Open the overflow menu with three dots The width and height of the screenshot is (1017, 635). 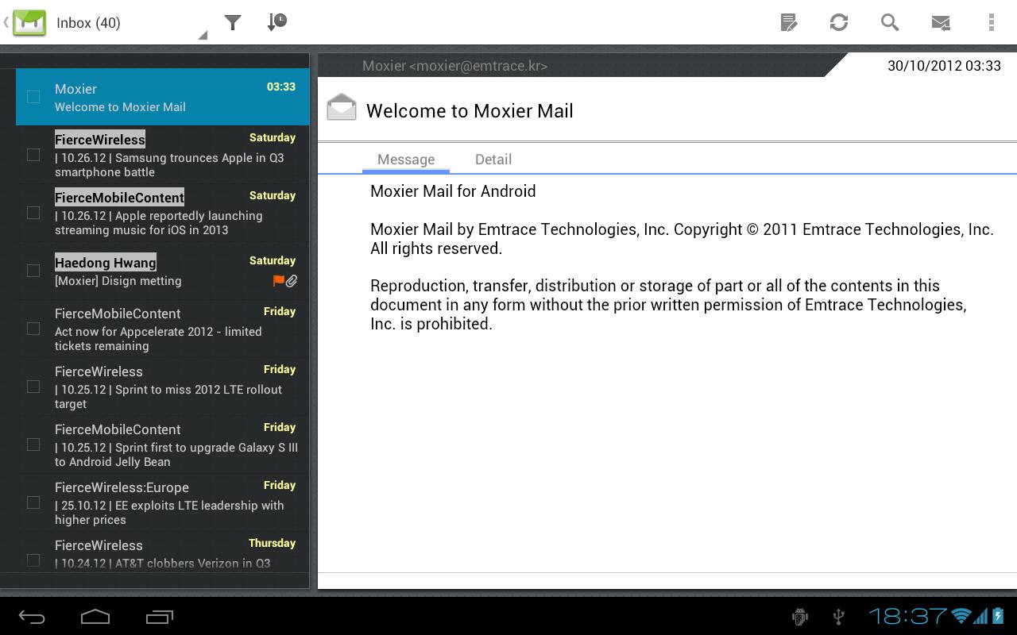coord(991,22)
